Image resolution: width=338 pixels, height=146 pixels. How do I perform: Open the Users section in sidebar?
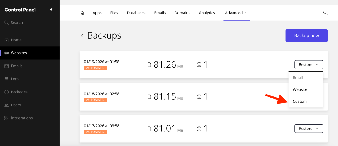16,105
